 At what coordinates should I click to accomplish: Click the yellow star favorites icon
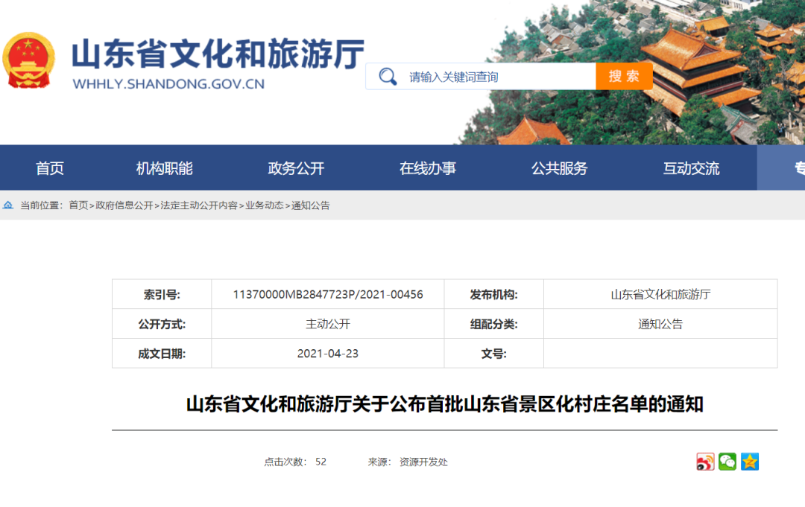click(x=750, y=462)
